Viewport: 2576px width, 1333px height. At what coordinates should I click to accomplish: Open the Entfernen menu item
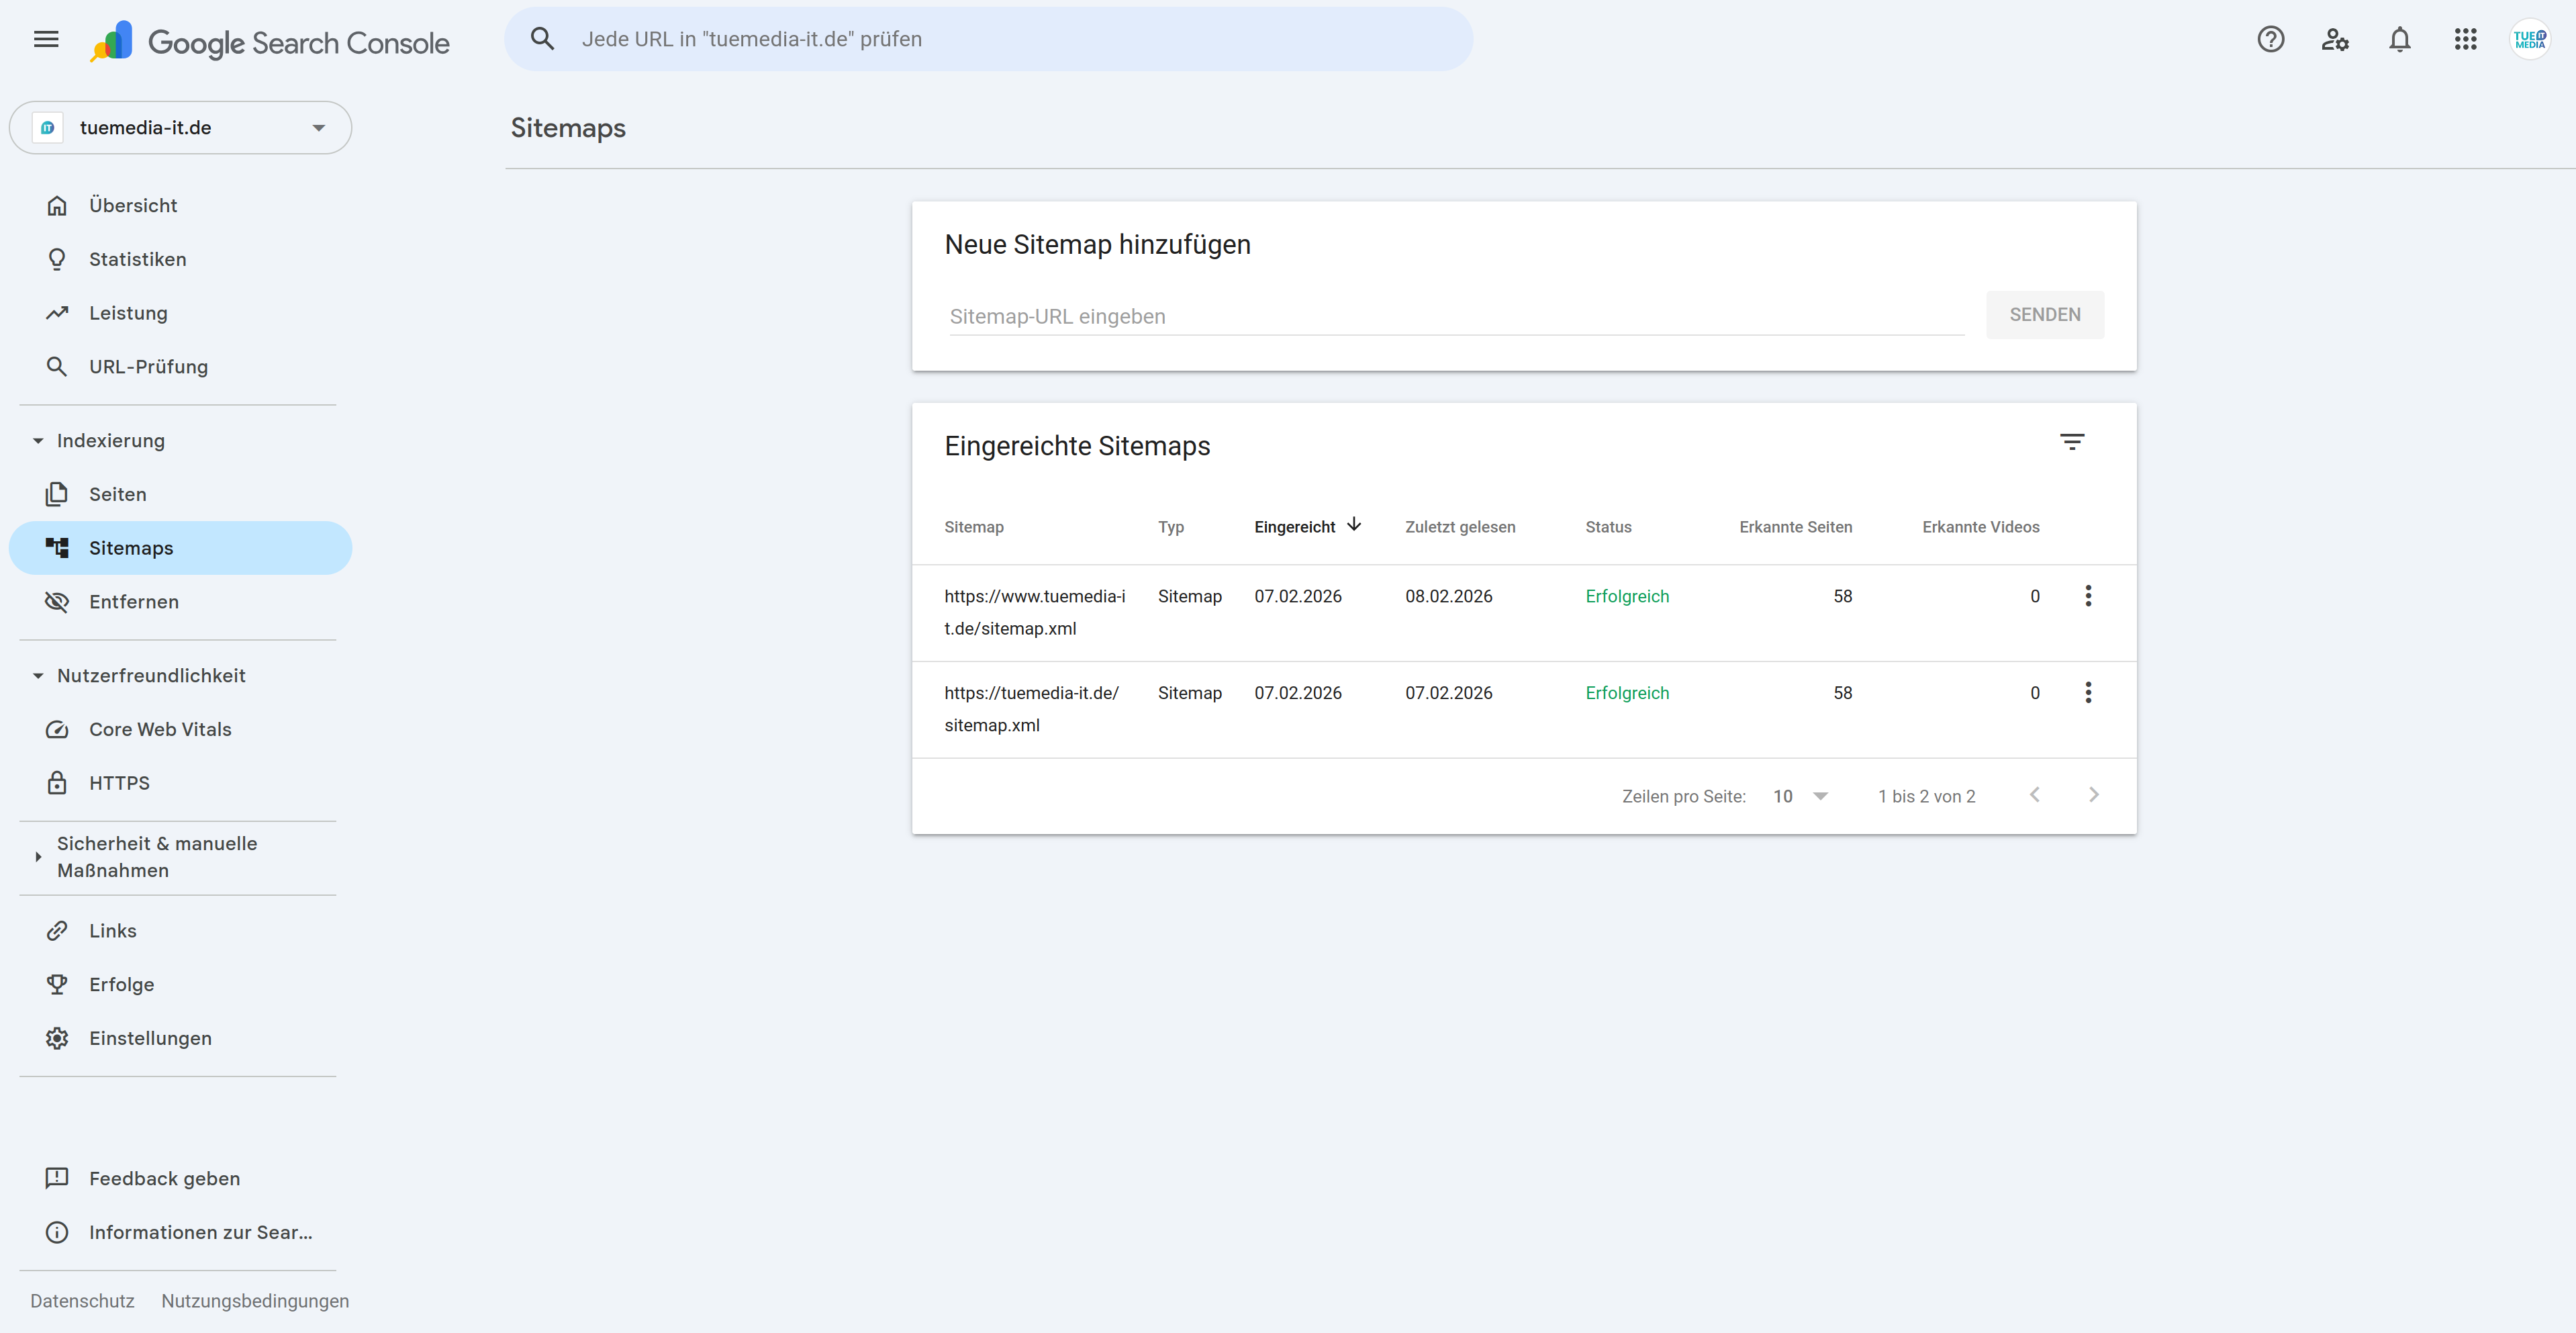[x=181, y=602]
